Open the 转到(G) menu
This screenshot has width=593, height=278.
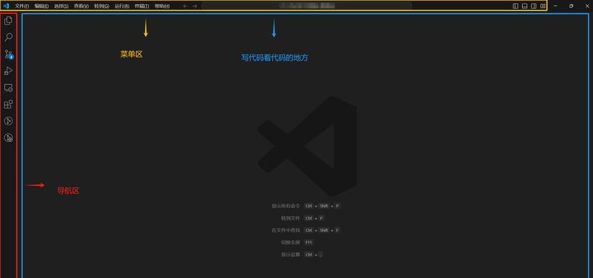click(102, 6)
